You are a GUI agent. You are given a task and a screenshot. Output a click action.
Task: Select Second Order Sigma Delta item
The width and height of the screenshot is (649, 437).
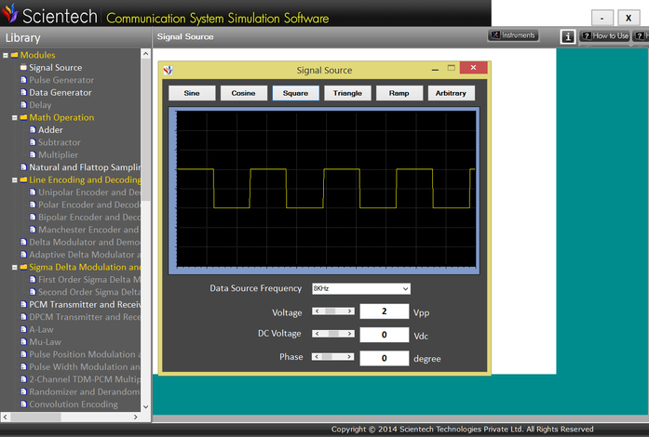89,292
